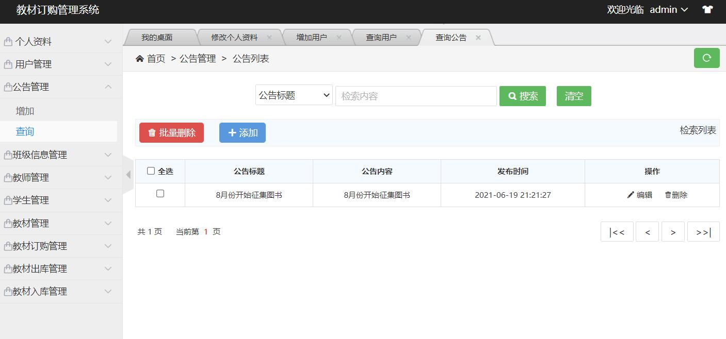Click the pencil edit icon in row
The width and height of the screenshot is (726, 339).
pyautogui.click(x=631, y=195)
